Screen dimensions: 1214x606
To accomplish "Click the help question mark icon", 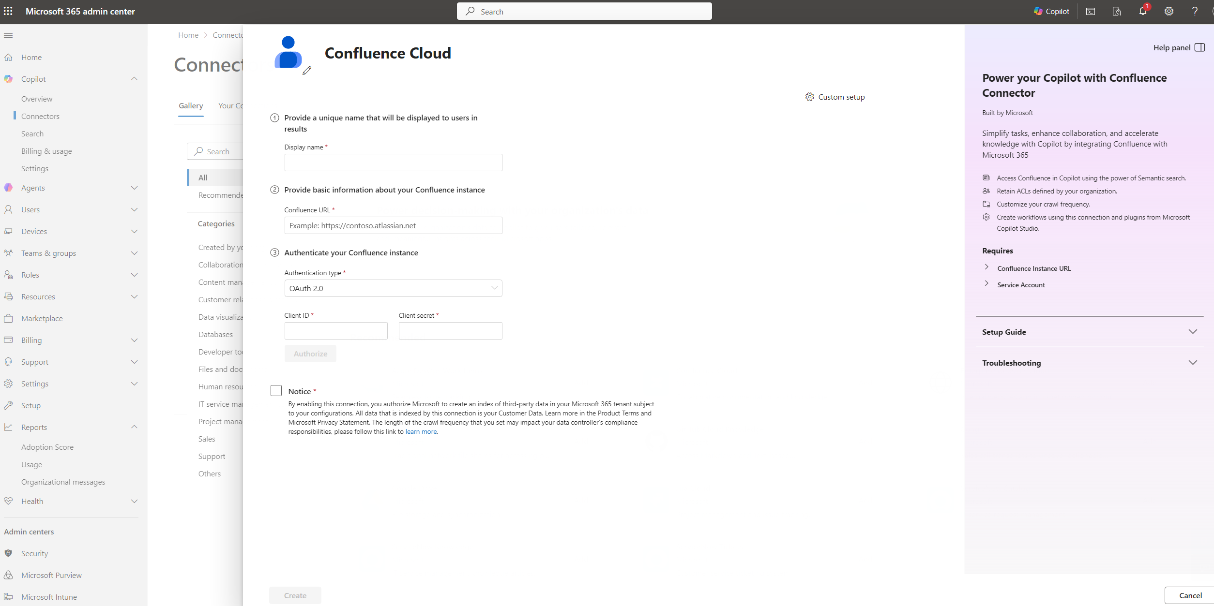I will click(x=1195, y=11).
